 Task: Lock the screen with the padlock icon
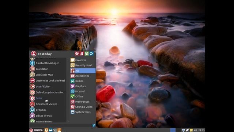82,54
